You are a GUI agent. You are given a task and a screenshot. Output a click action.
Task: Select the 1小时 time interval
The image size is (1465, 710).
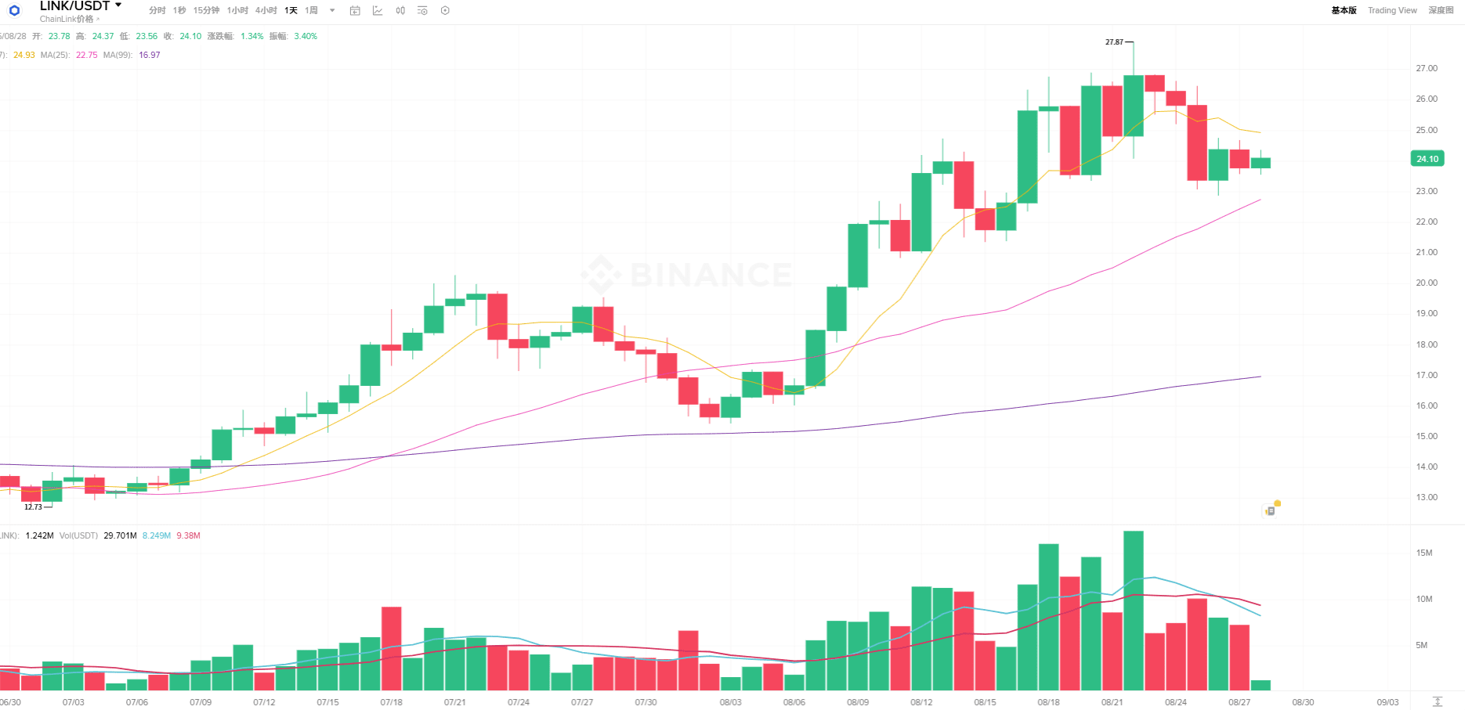(237, 11)
